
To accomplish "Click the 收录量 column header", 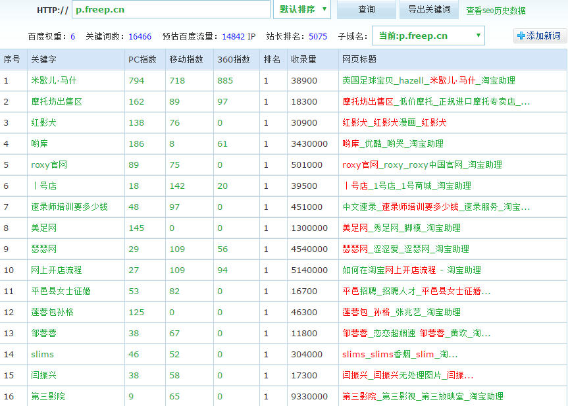I will pyautogui.click(x=303, y=59).
